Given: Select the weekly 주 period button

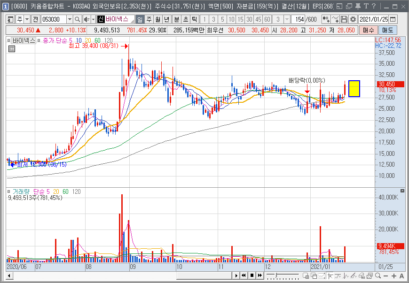Looking at the screenshot, I should tap(149, 19).
